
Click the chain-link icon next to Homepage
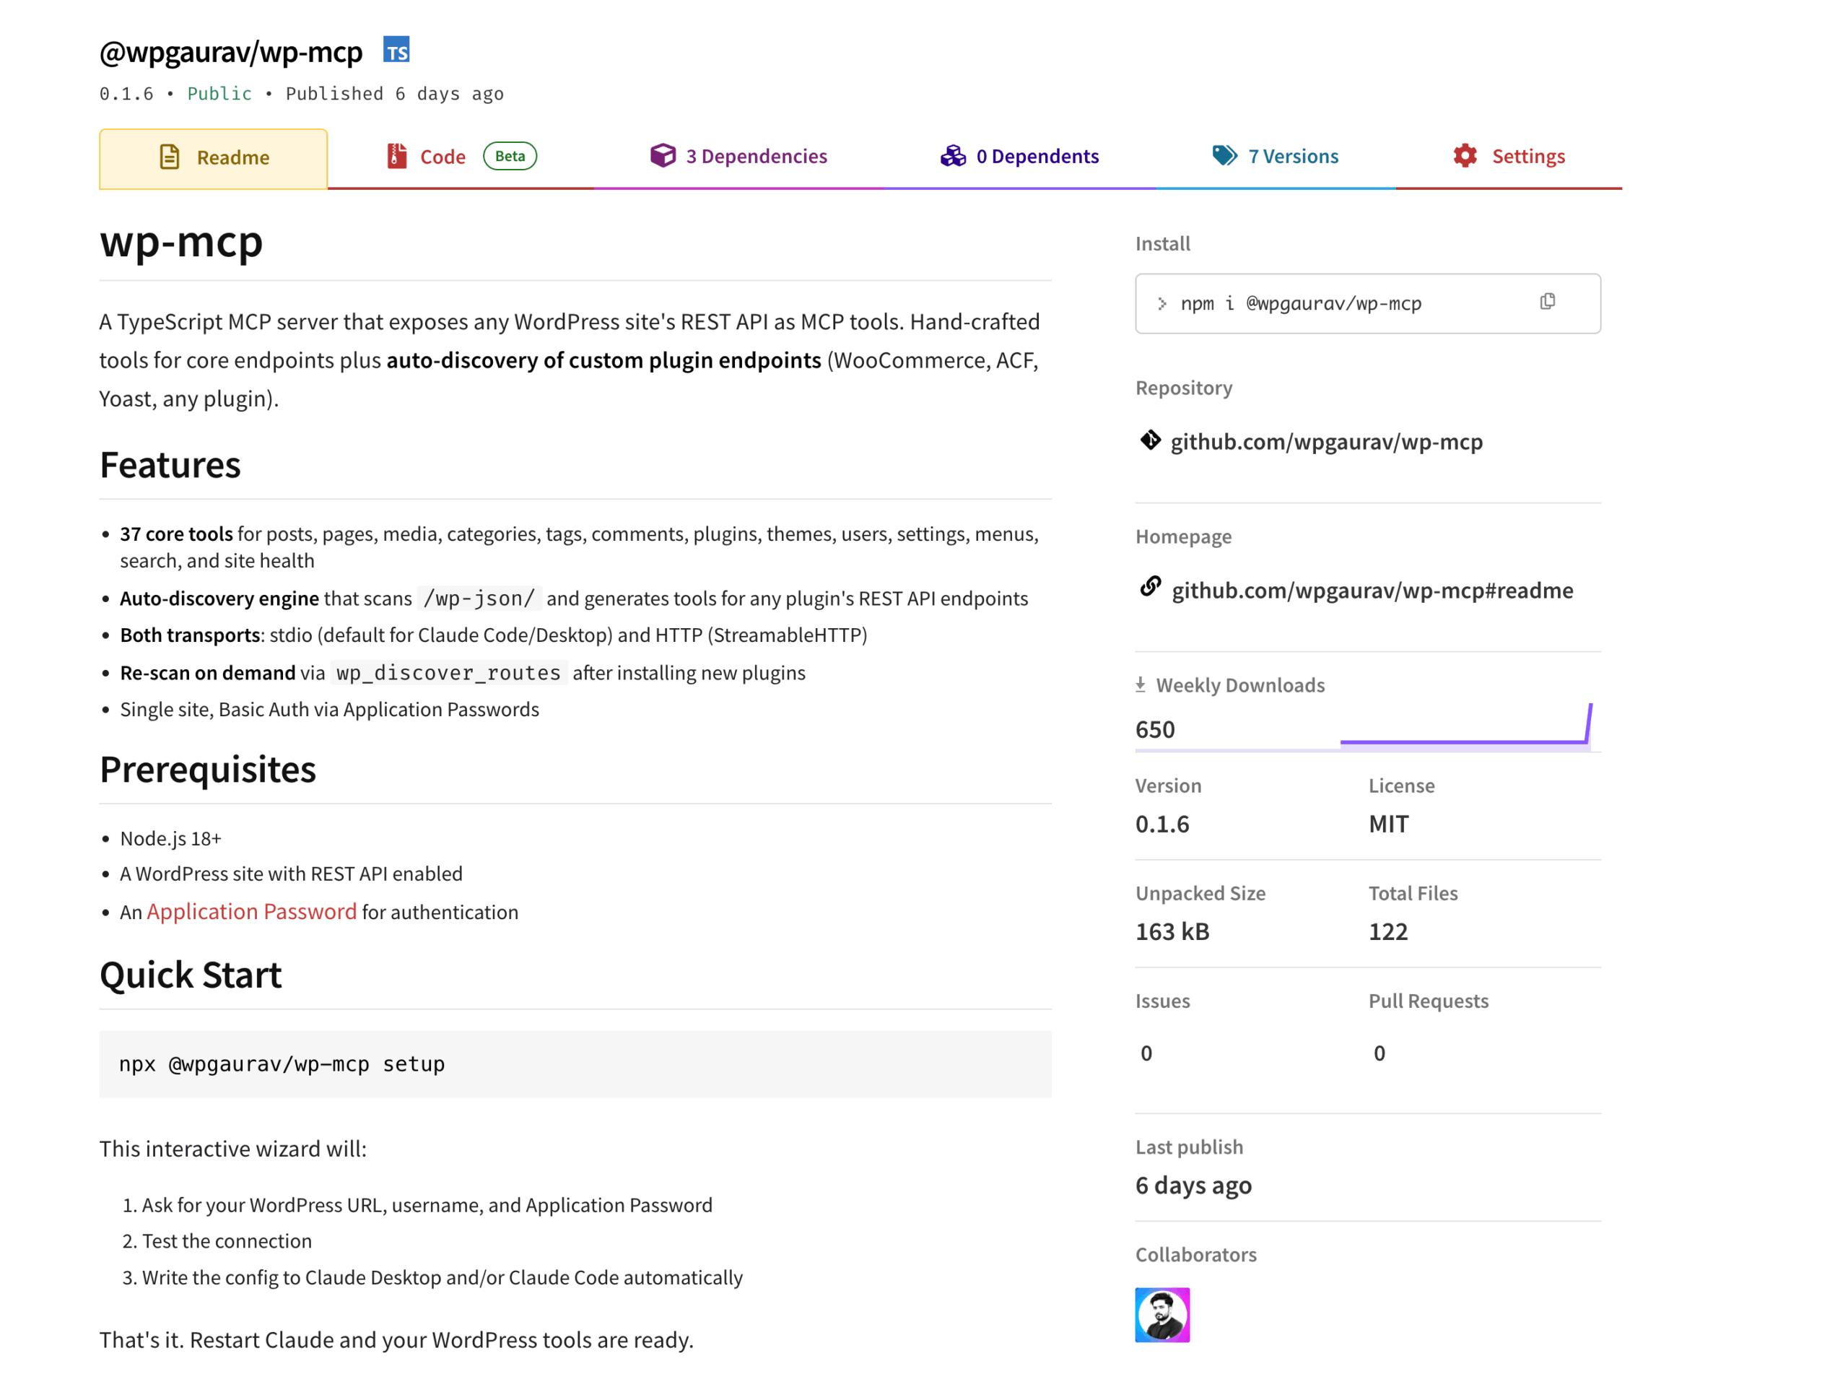tap(1150, 587)
